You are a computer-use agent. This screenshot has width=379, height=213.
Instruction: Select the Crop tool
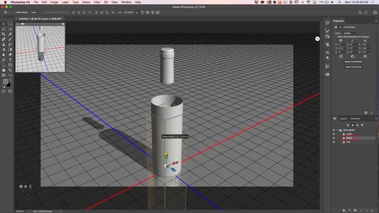tap(4, 34)
